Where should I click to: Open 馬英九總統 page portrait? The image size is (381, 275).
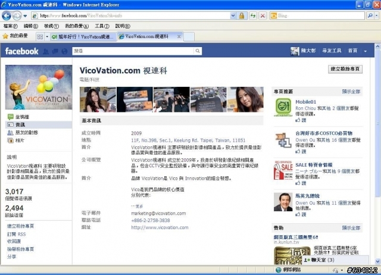pyautogui.click(x=283, y=202)
